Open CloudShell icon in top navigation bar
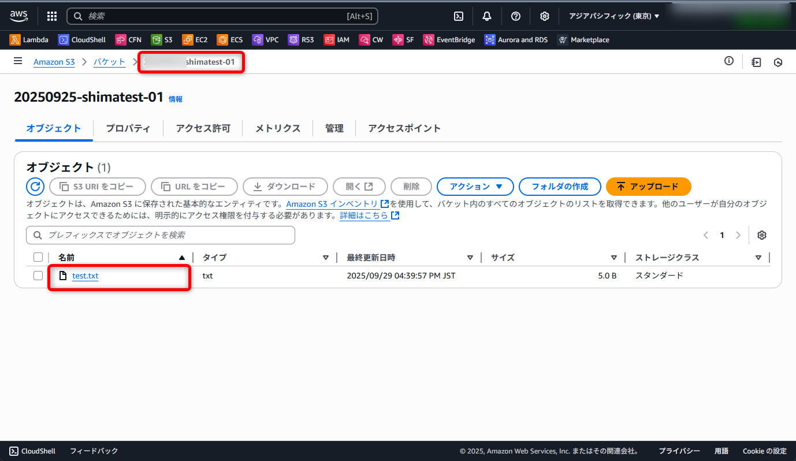 click(x=459, y=16)
